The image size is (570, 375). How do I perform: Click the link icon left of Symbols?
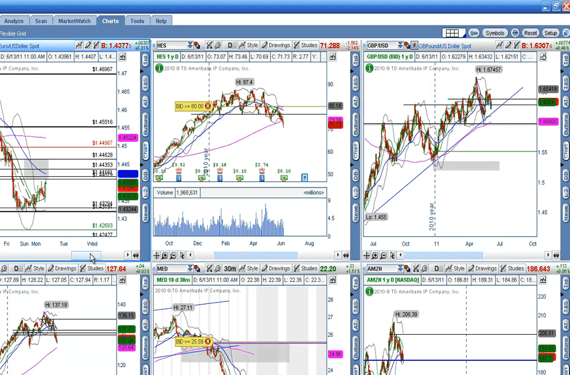[473, 33]
